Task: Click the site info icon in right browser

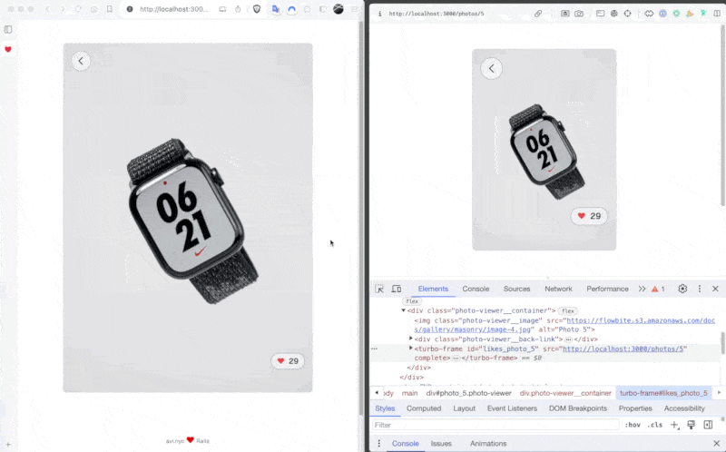Action: click(x=379, y=14)
